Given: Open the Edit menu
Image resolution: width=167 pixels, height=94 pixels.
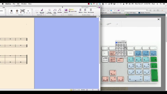Looking at the screenshot, I should pos(18,4).
